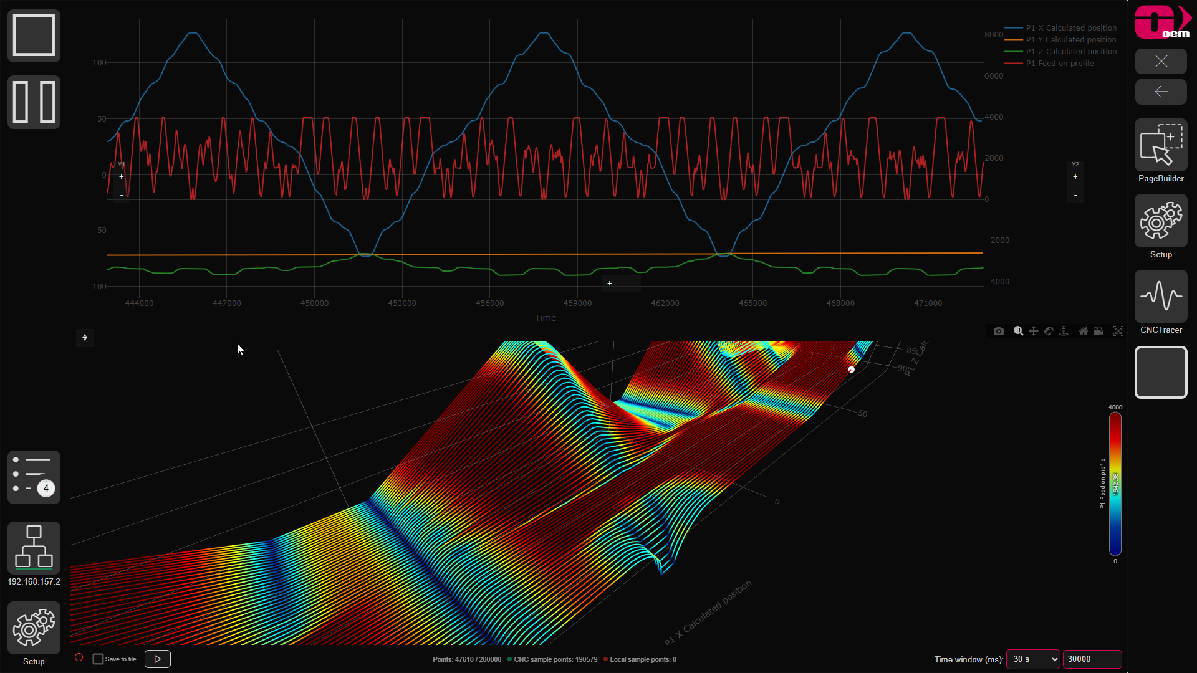1197x673 pixels.
Task: Reset camera to last saved view
Action: [x=1098, y=331]
